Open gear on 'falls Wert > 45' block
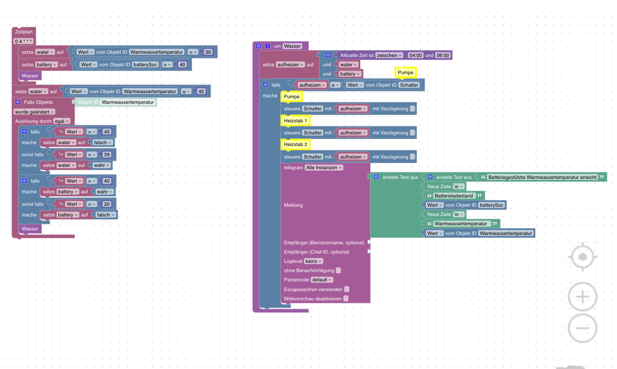This screenshot has width=617, height=369. pyautogui.click(x=25, y=132)
